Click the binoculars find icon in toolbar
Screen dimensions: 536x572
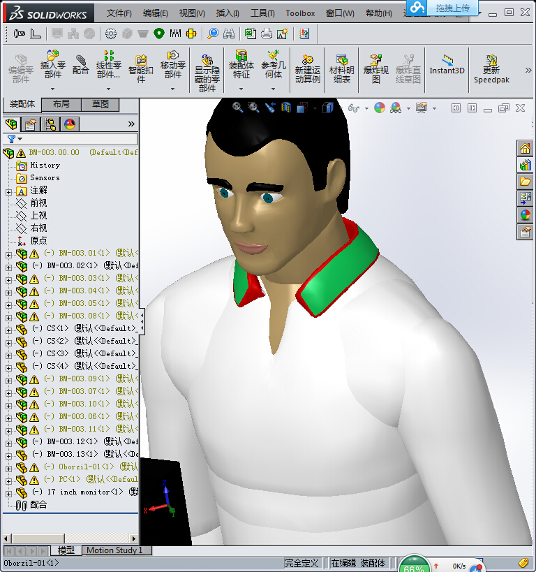(x=229, y=34)
